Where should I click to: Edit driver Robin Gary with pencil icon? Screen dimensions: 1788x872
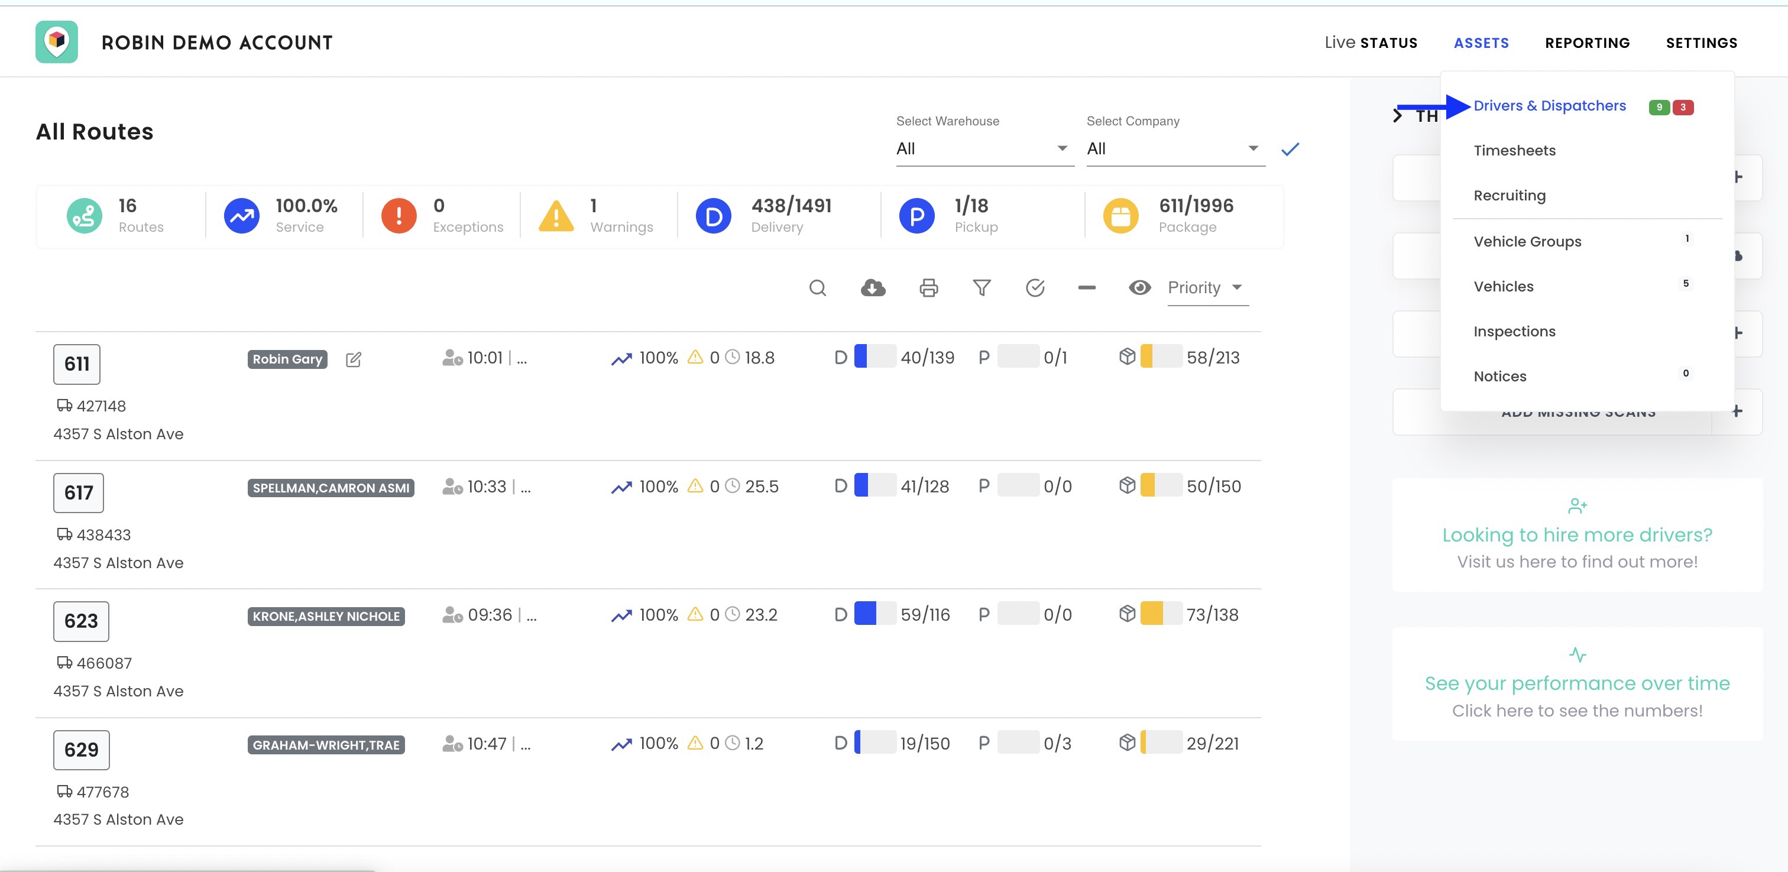point(354,359)
